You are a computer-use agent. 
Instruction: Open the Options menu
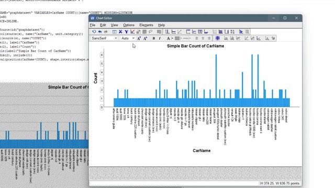coord(129,25)
